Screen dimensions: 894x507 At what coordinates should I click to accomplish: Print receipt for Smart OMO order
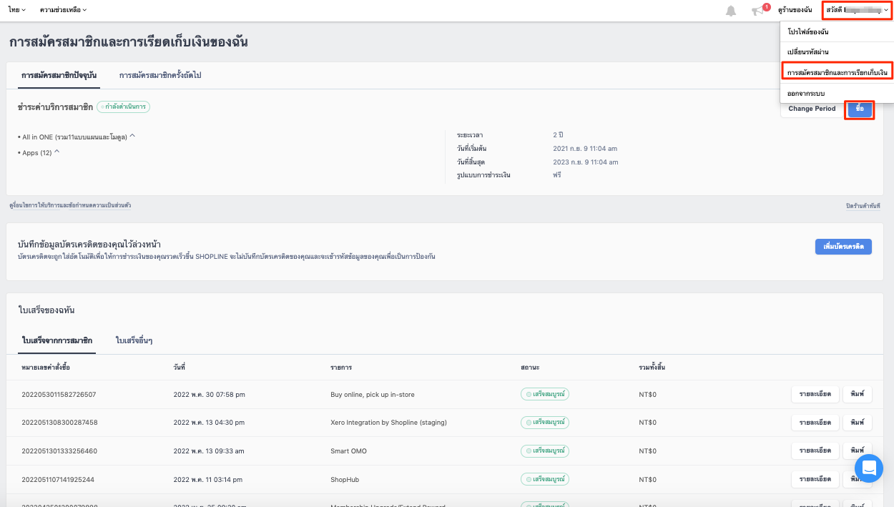858,451
